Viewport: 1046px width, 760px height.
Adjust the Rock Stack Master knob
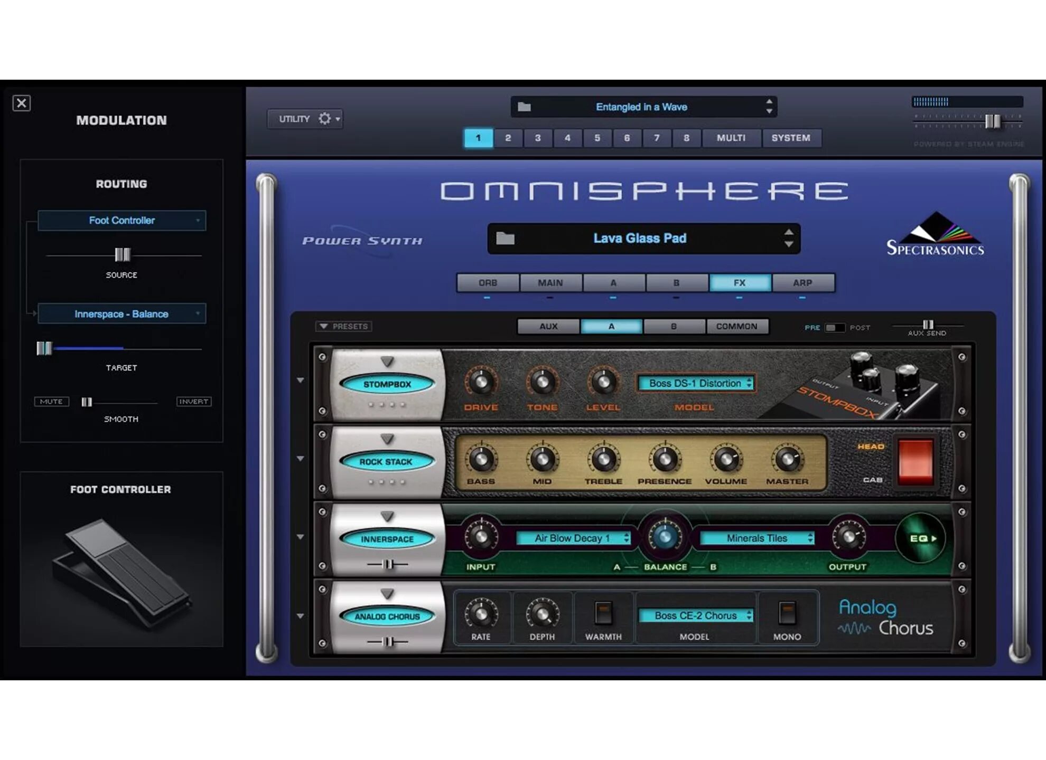tap(788, 459)
